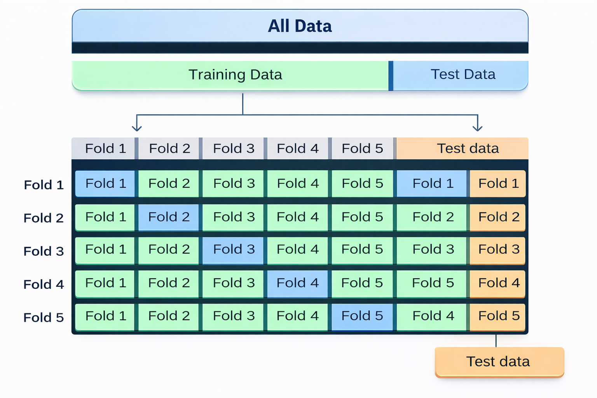
Task: Click the left downward arrow head
Action: point(137,128)
